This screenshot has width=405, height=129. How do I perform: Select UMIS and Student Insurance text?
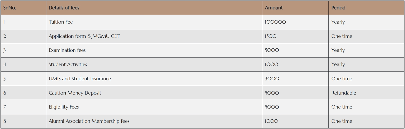[x=80, y=79]
